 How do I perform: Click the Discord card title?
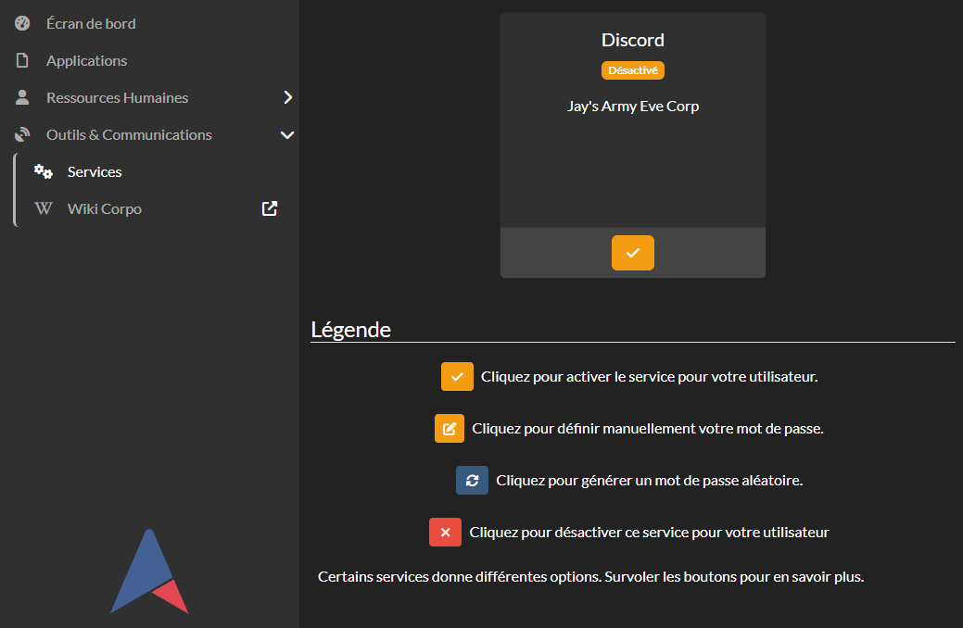pos(633,40)
